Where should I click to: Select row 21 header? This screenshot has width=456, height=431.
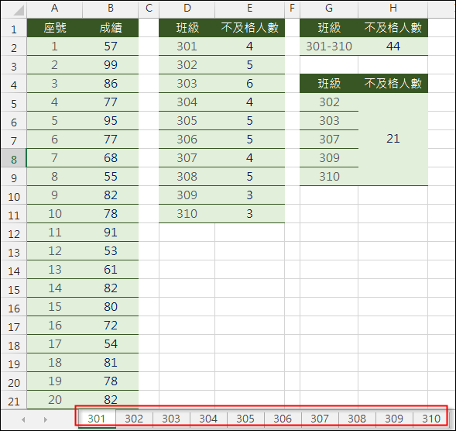point(14,400)
